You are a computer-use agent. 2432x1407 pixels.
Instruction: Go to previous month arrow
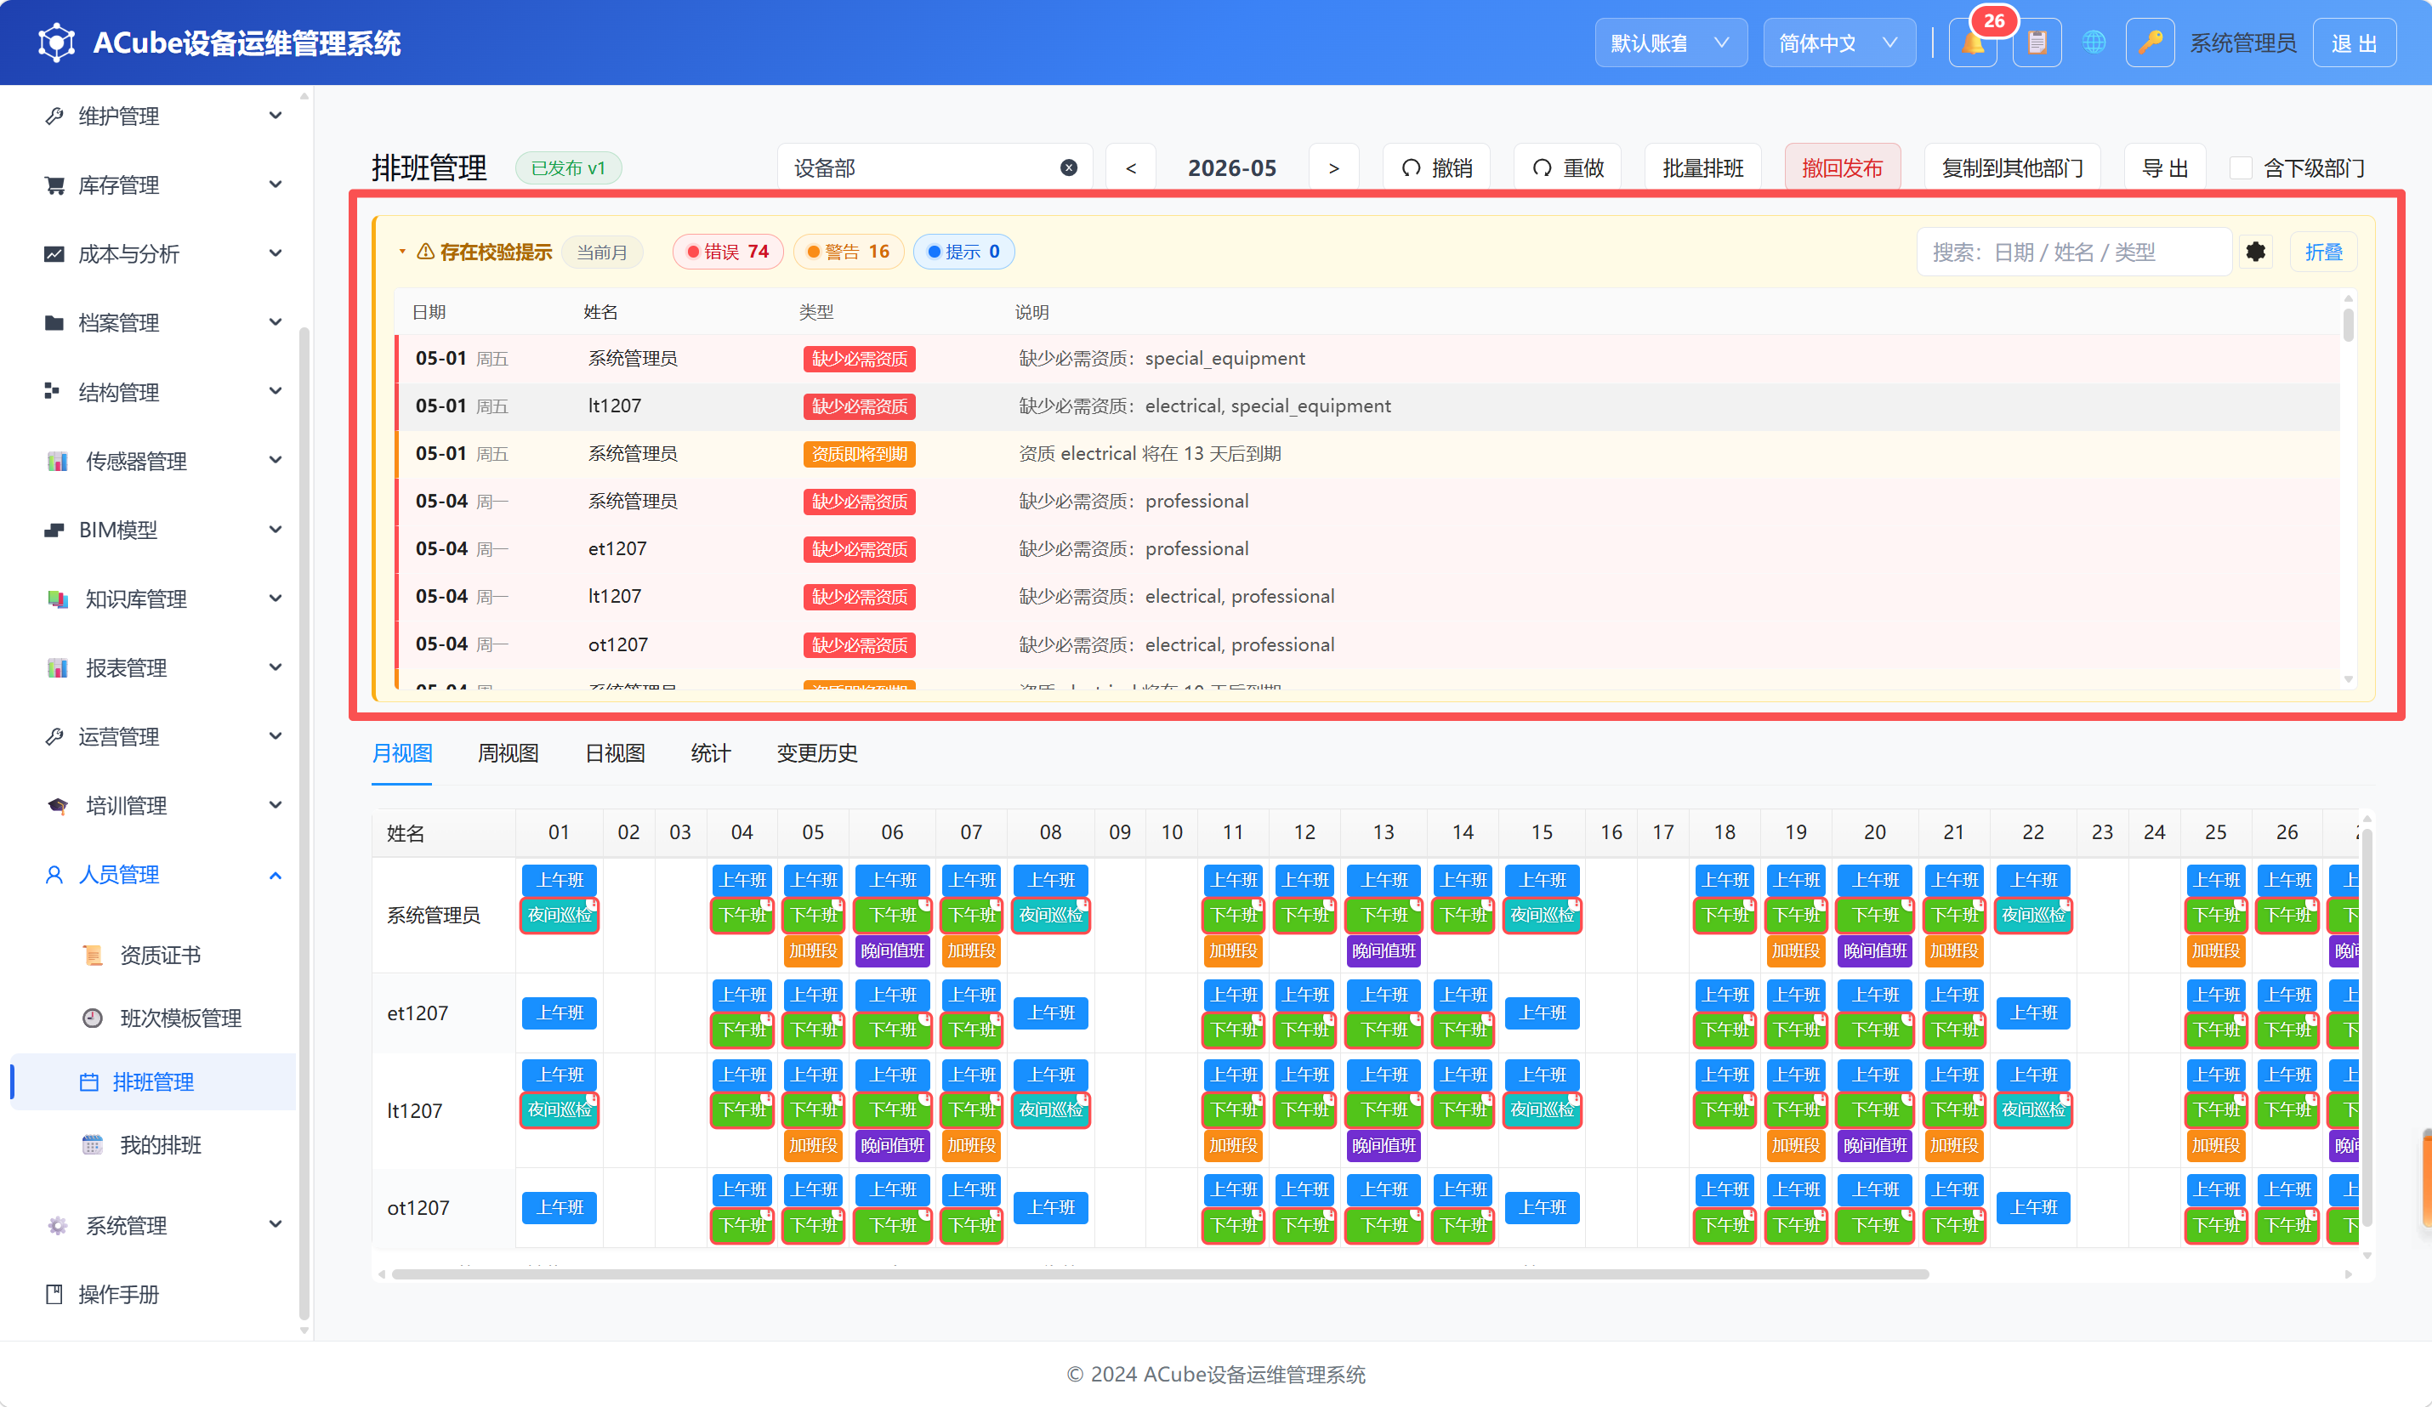1131,168
